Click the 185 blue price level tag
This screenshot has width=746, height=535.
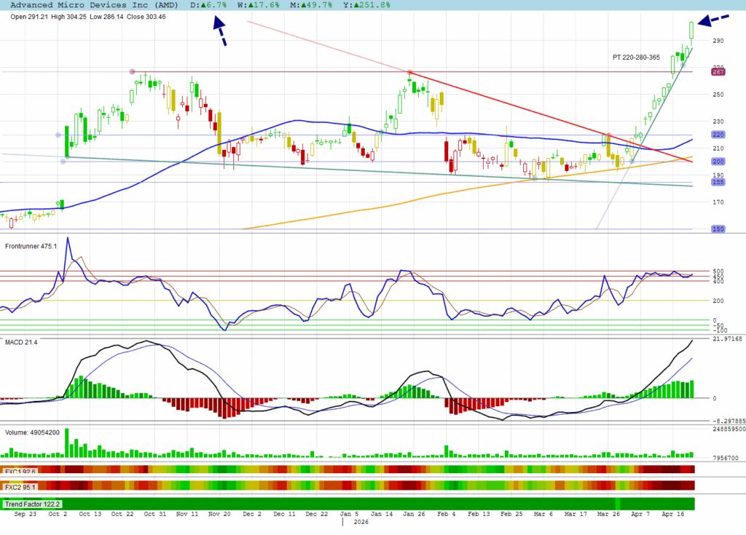pos(718,183)
